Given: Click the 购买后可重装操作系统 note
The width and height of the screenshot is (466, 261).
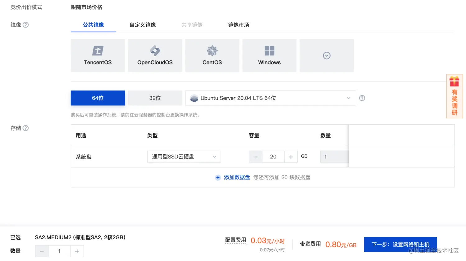Looking at the screenshot, I should pyautogui.click(x=136, y=115).
